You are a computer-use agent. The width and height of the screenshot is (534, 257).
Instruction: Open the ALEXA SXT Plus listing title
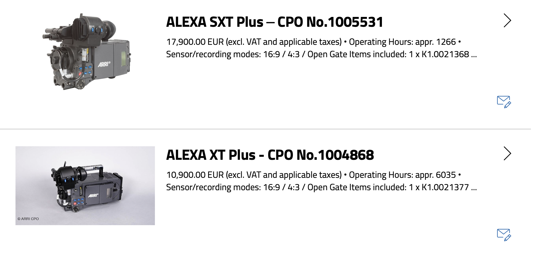(215, 22)
